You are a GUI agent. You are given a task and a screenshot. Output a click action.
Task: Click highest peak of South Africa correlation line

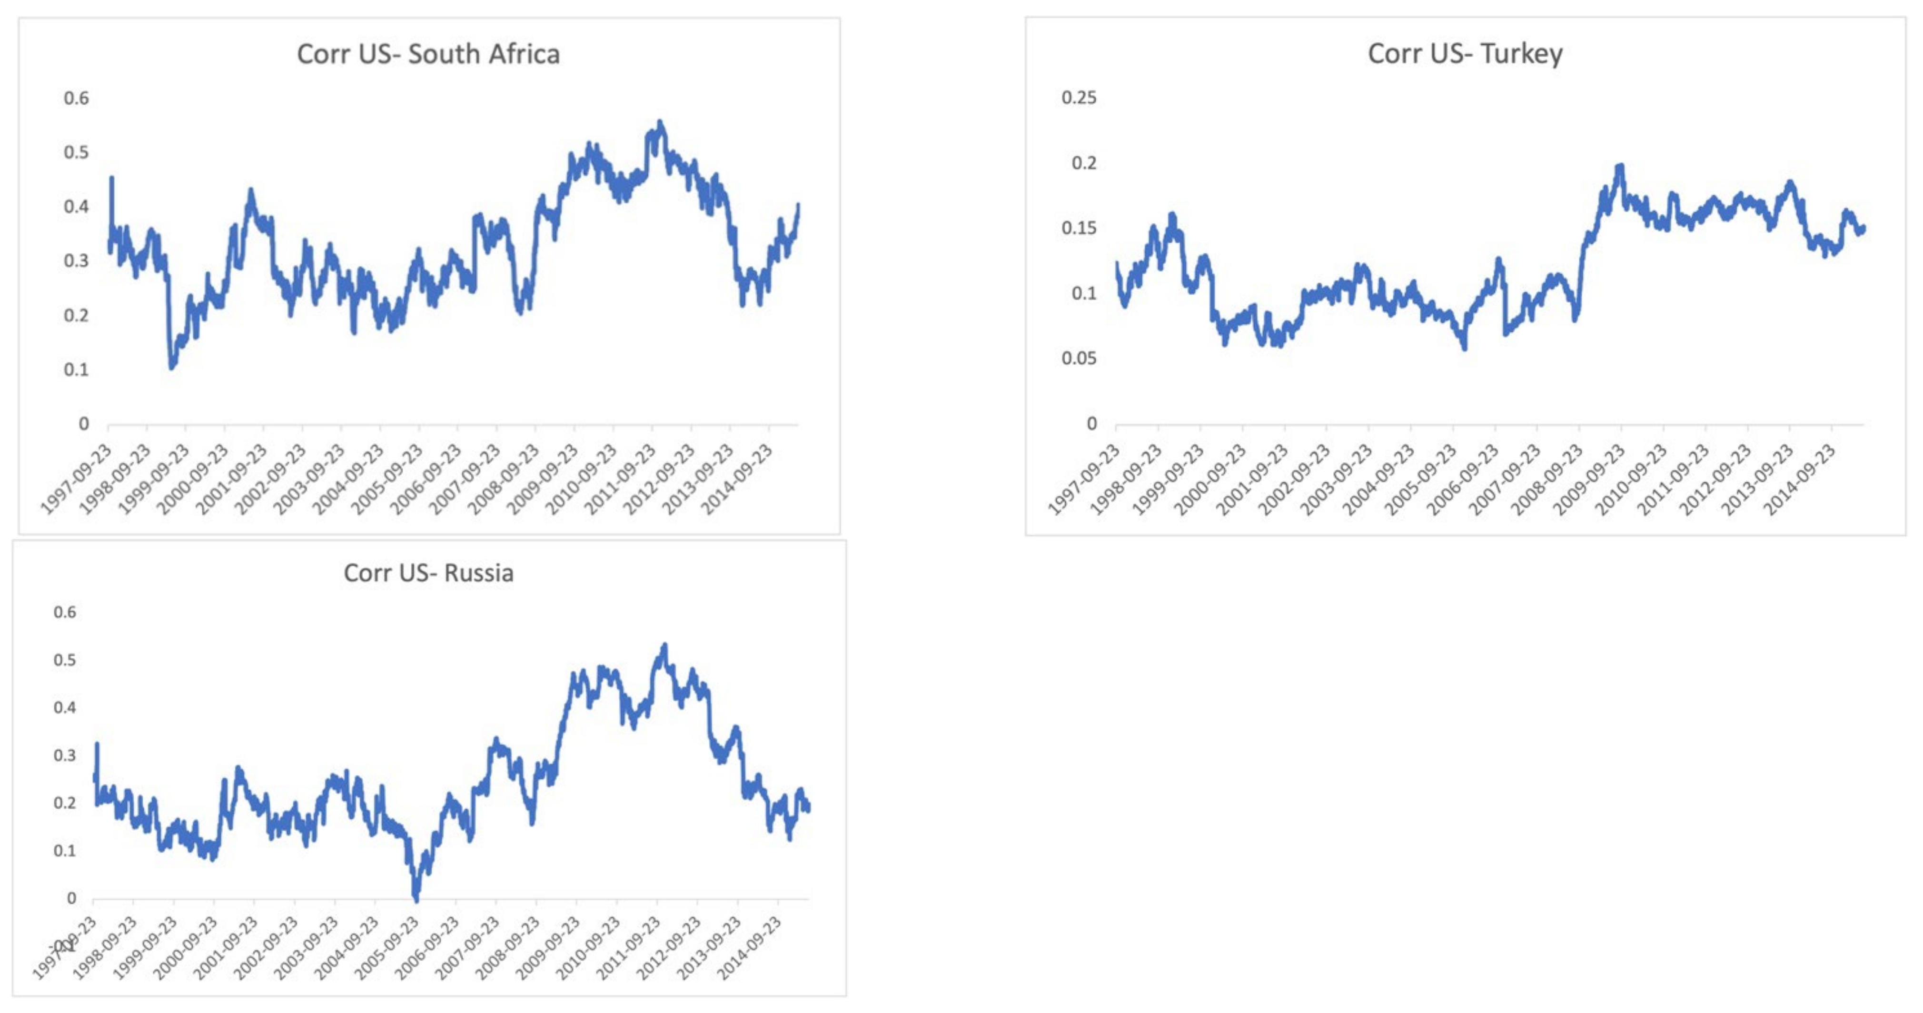pyautogui.click(x=660, y=122)
